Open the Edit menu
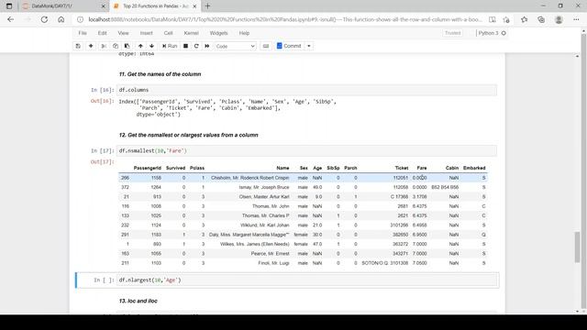 pos(102,33)
